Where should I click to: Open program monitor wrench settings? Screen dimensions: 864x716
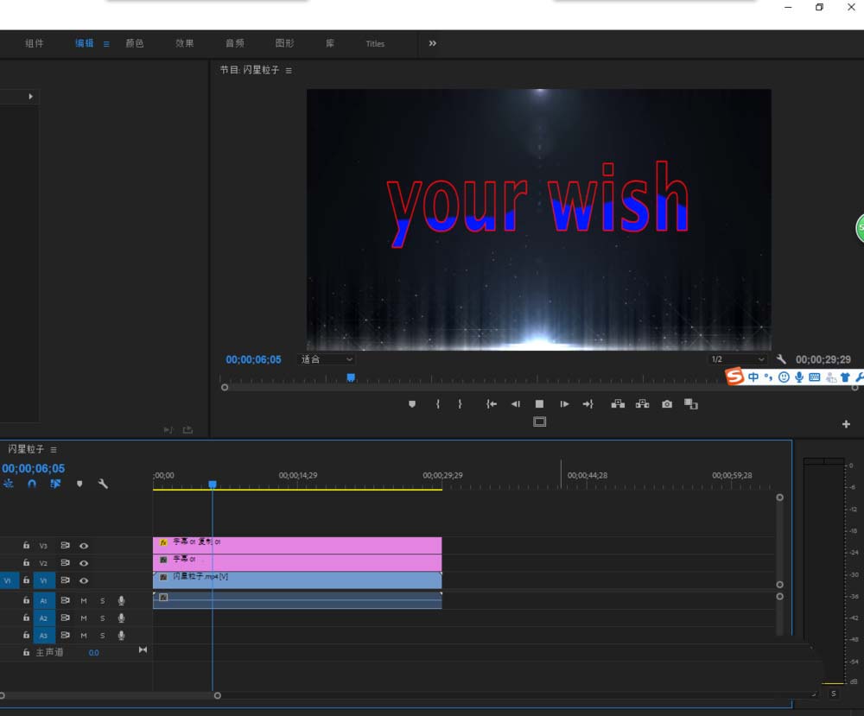(781, 359)
